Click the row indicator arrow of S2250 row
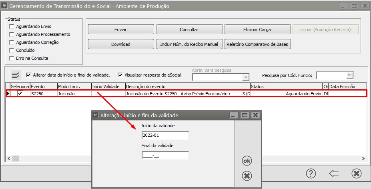The width and height of the screenshot is (371, 189). click(x=8, y=94)
